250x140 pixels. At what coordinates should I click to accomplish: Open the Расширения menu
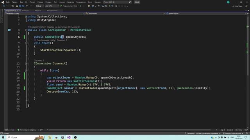(81, 2)
